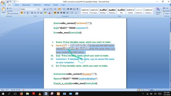Copy the selected text

(x=10, y=11)
